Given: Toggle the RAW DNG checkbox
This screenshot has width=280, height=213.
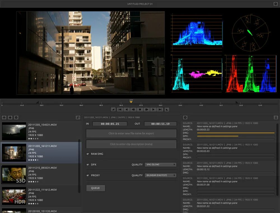Looking at the screenshot, I should coord(88,154).
